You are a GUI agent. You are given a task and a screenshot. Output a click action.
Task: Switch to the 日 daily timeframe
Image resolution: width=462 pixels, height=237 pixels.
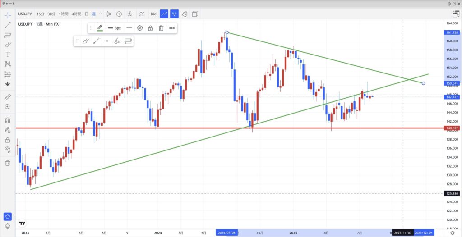pos(87,14)
